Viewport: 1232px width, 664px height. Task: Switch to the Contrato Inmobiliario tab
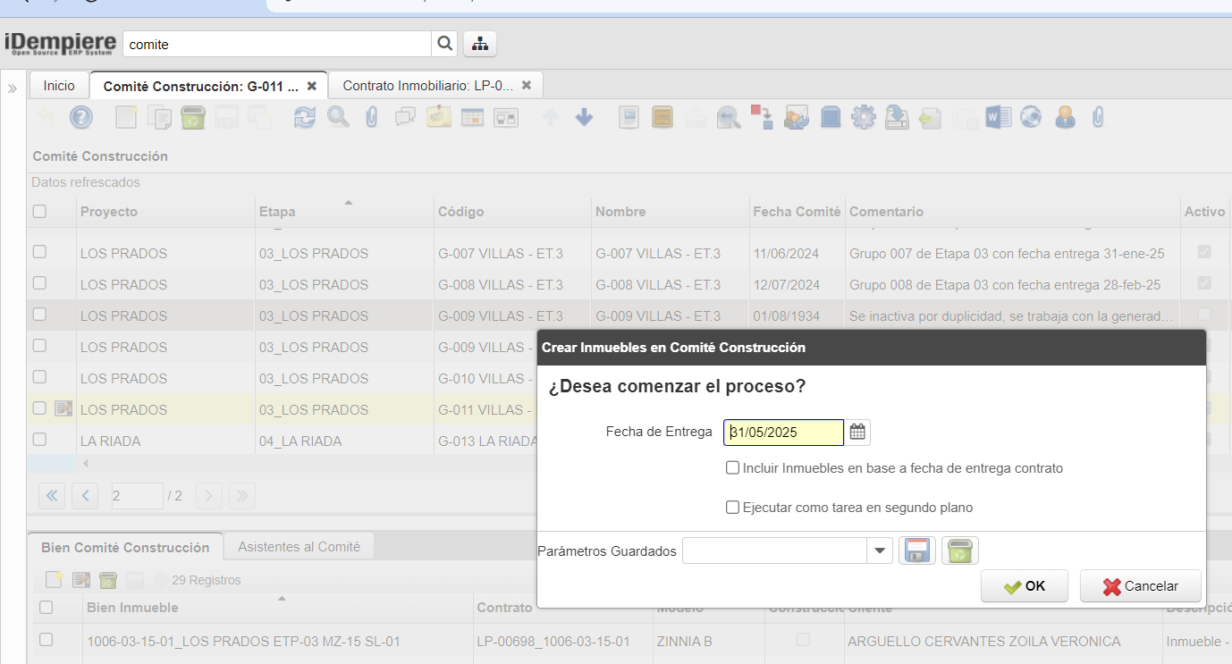coord(427,86)
